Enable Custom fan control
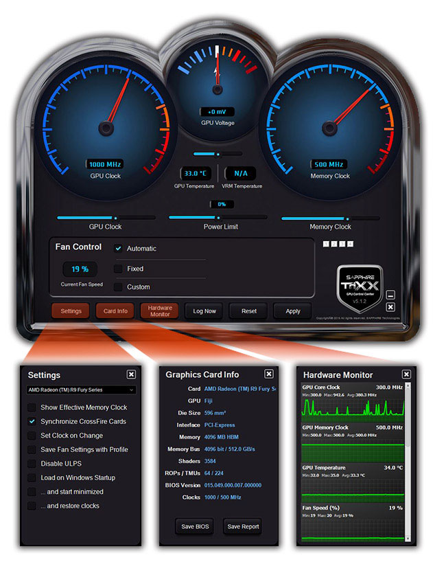Screen dimensions: 433x562 118,287
